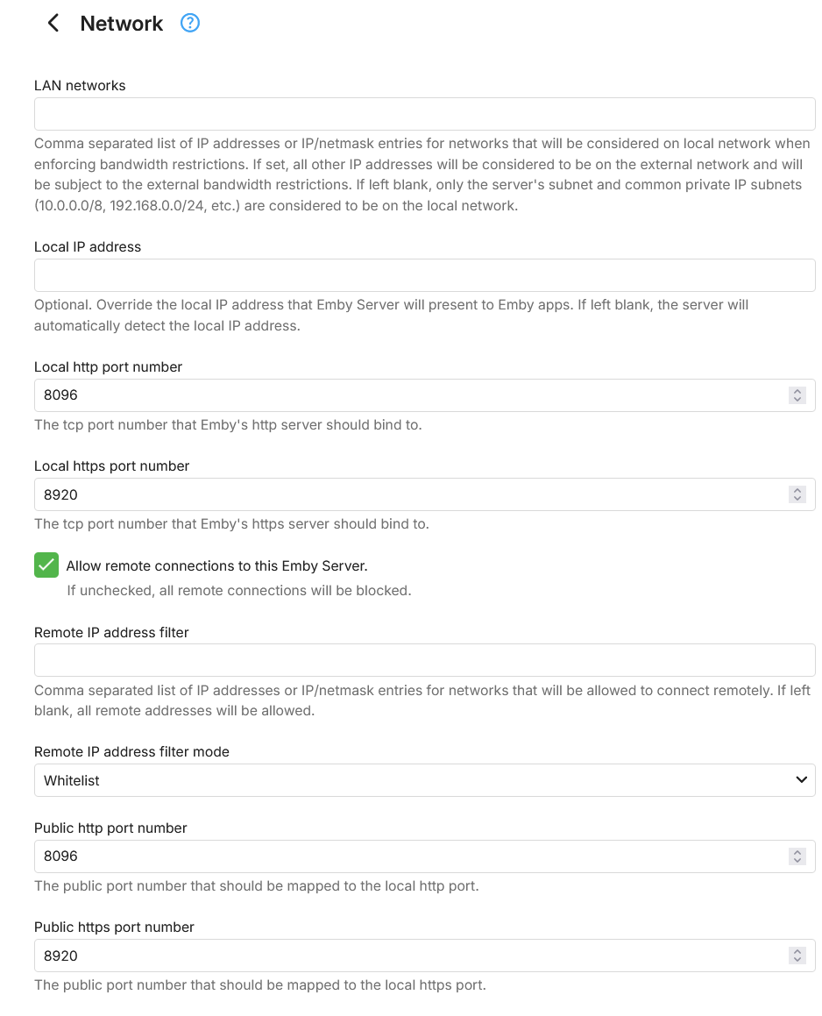This screenshot has width=822, height=1016.
Task: Click up arrow on Local http port stepper
Action: pyautogui.click(x=797, y=391)
